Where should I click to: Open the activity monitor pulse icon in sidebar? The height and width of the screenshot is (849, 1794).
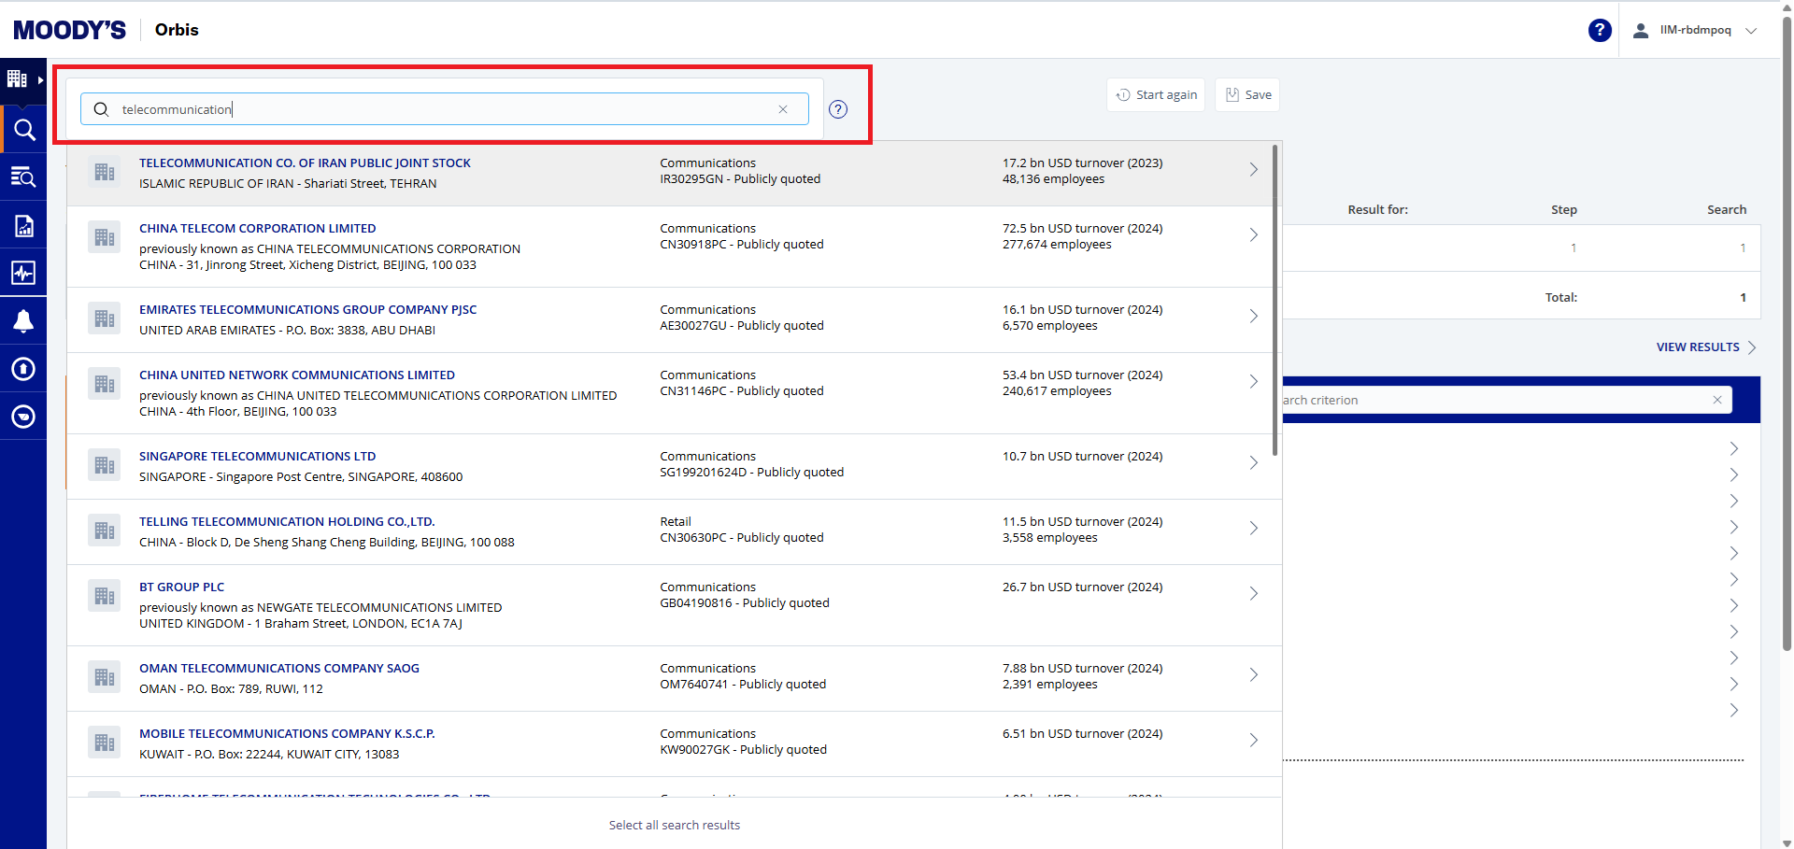23,273
